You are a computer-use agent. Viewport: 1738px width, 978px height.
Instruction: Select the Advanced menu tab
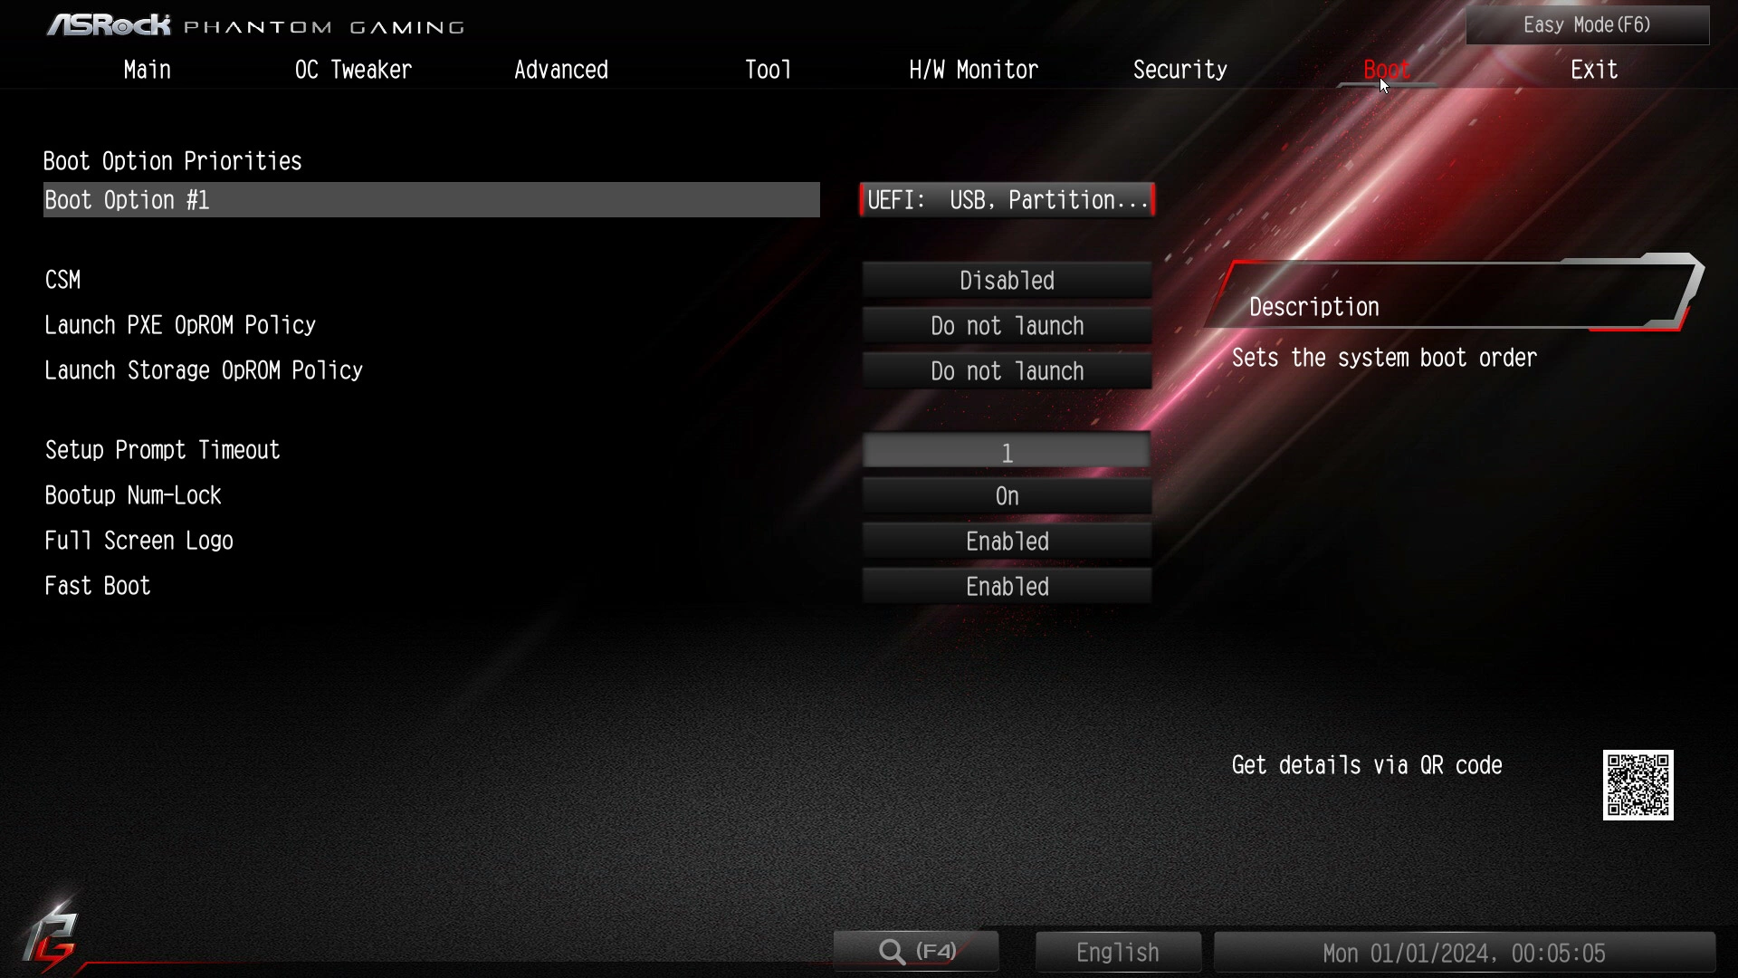559,69
